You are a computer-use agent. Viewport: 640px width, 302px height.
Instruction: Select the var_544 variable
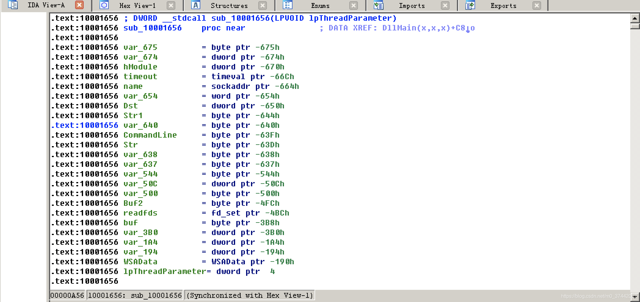click(x=140, y=174)
